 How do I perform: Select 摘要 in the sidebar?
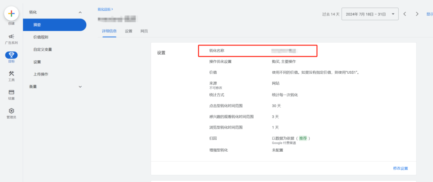tap(37, 25)
